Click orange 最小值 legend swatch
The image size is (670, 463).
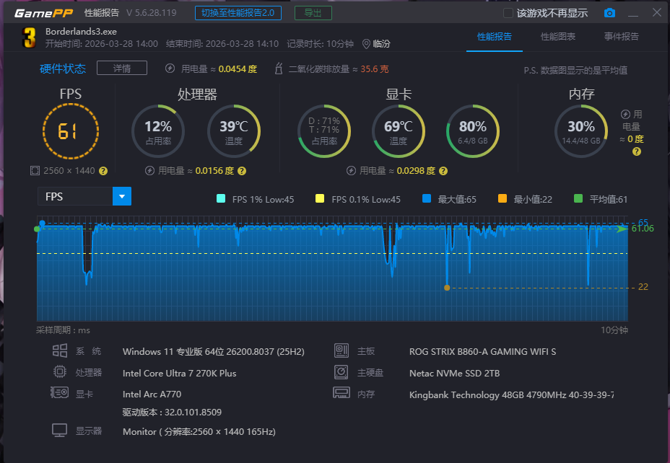click(x=502, y=198)
